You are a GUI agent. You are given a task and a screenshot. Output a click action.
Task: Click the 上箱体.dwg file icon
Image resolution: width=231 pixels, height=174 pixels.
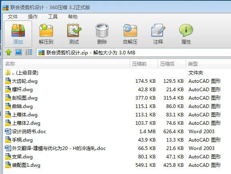(8, 114)
